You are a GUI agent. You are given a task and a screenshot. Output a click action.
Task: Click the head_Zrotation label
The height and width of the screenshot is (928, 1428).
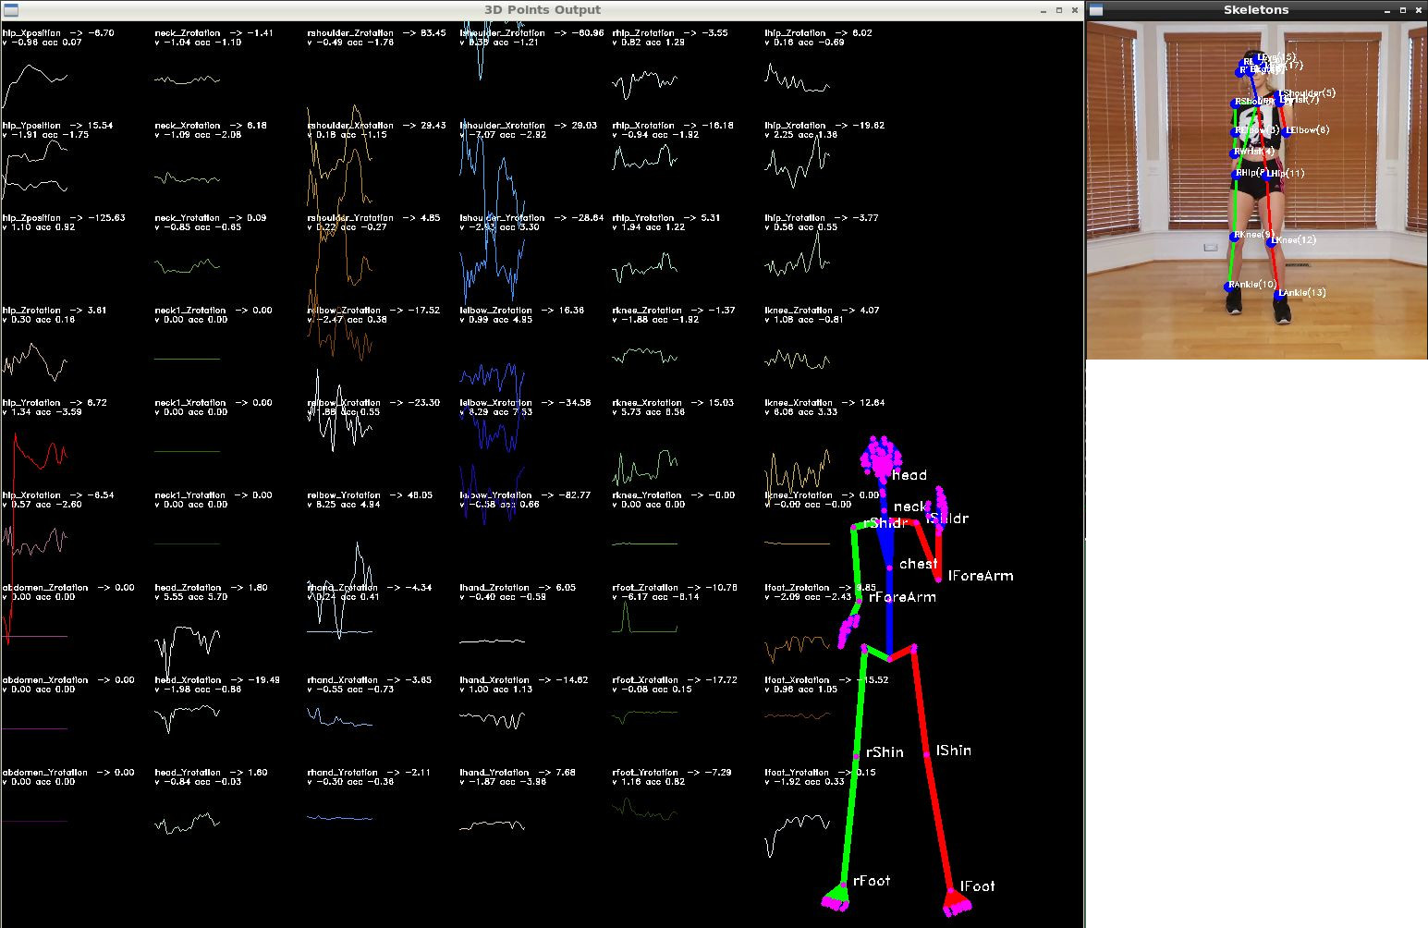pyautogui.click(x=188, y=587)
